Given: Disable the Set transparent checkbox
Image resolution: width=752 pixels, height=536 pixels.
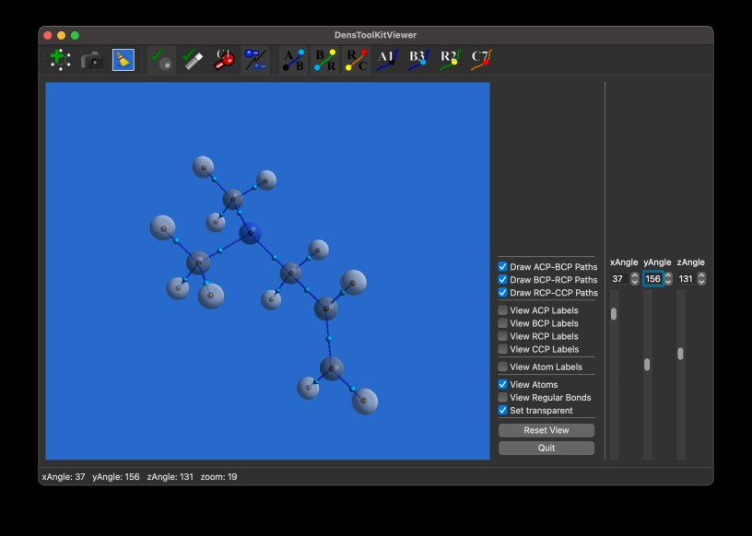Looking at the screenshot, I should pyautogui.click(x=503, y=411).
